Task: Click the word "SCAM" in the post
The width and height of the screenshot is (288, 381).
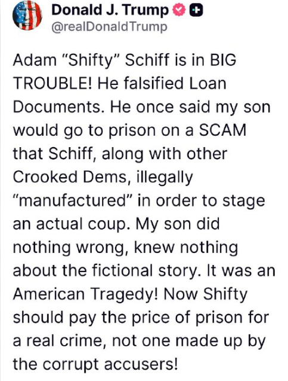Action: tap(222, 130)
